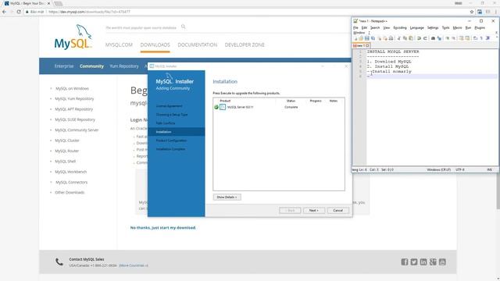Close the 'new 1' tab in Notepad++

[367, 45]
